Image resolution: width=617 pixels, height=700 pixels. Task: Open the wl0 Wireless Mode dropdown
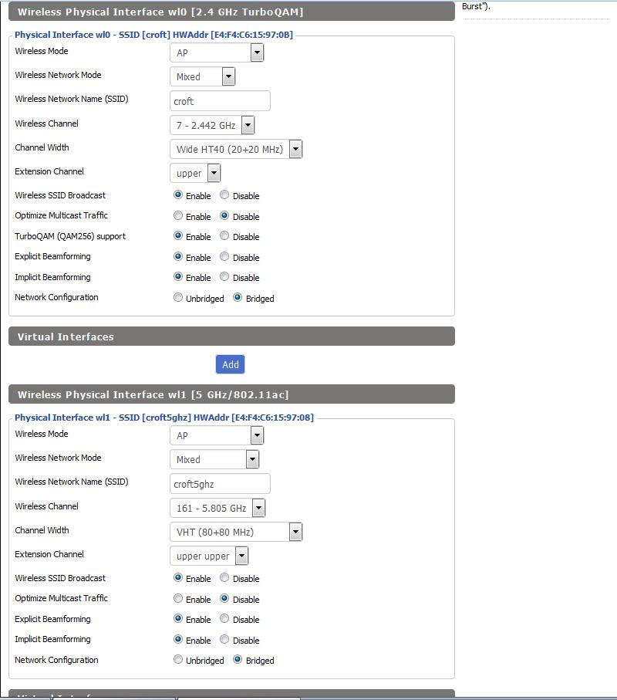(x=216, y=52)
